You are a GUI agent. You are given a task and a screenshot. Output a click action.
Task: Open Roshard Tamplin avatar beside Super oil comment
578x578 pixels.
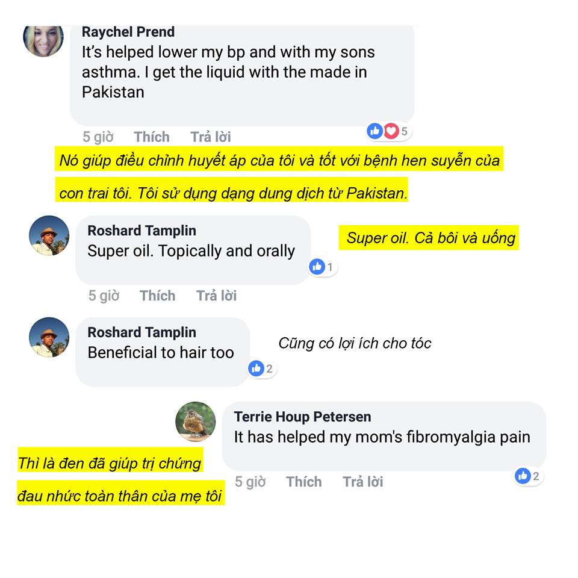(49, 235)
